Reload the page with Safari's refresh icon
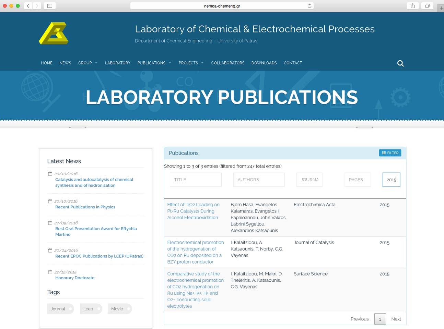Image resolution: width=444 pixels, height=329 pixels. click(x=309, y=6)
